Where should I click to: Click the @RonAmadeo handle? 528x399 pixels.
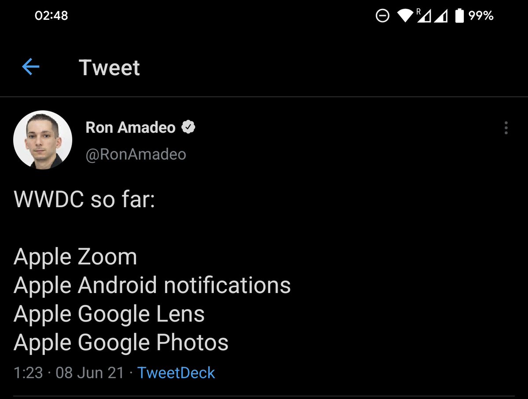136,154
